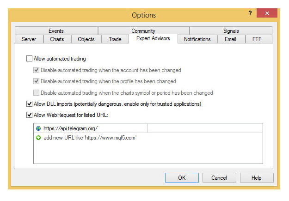289x201 pixels.
Task: Enable Allow automated trading checkbox
Action: tap(29, 59)
